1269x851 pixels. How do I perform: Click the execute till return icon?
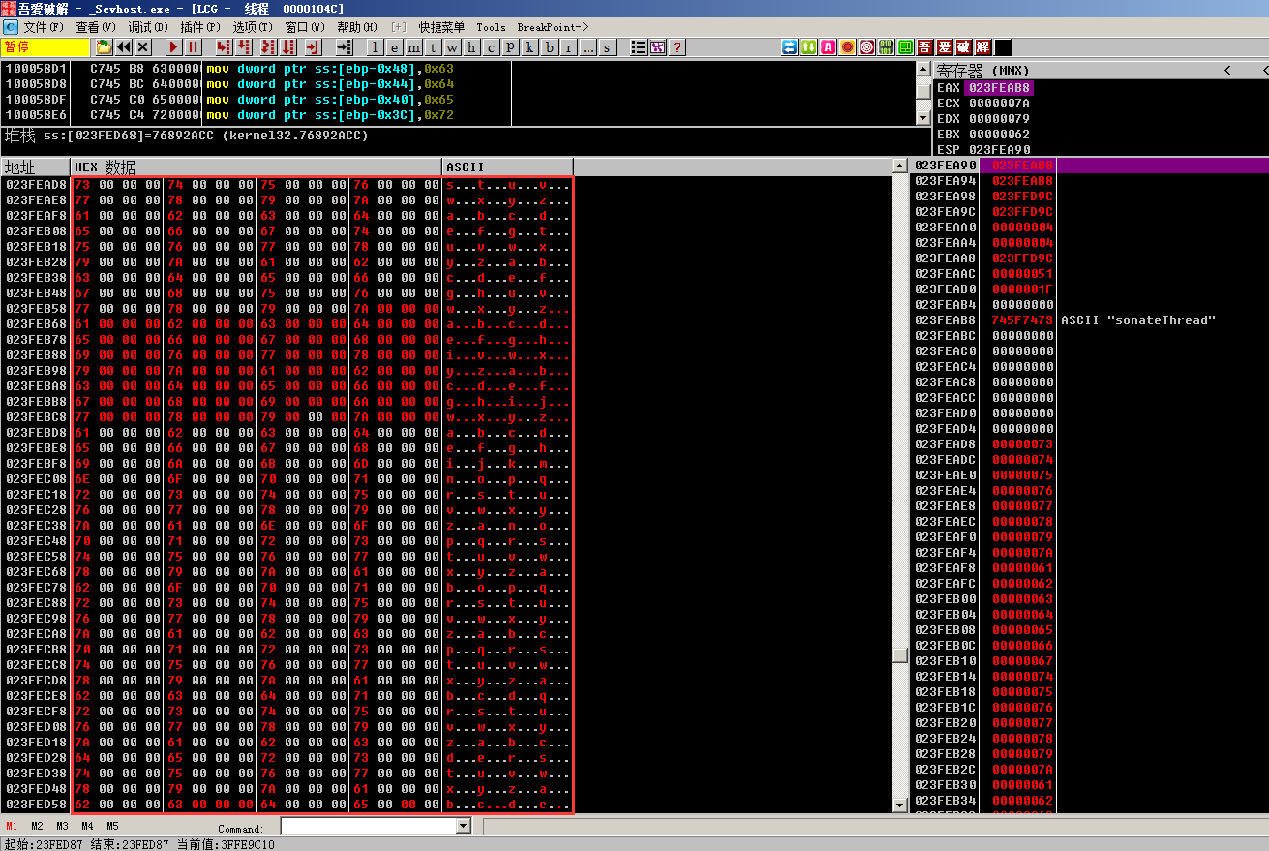(x=313, y=47)
